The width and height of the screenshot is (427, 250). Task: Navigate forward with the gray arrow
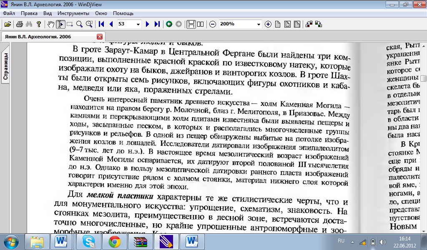pyautogui.click(x=178, y=24)
